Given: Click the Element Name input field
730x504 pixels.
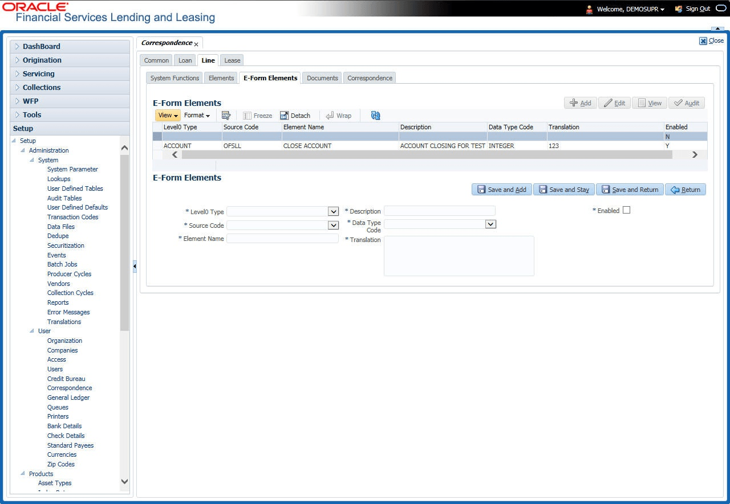Looking at the screenshot, I should pyautogui.click(x=282, y=239).
